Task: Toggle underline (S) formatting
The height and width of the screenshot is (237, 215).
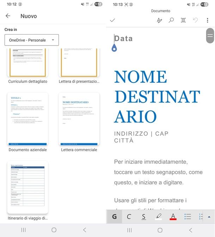Action: tap(144, 217)
